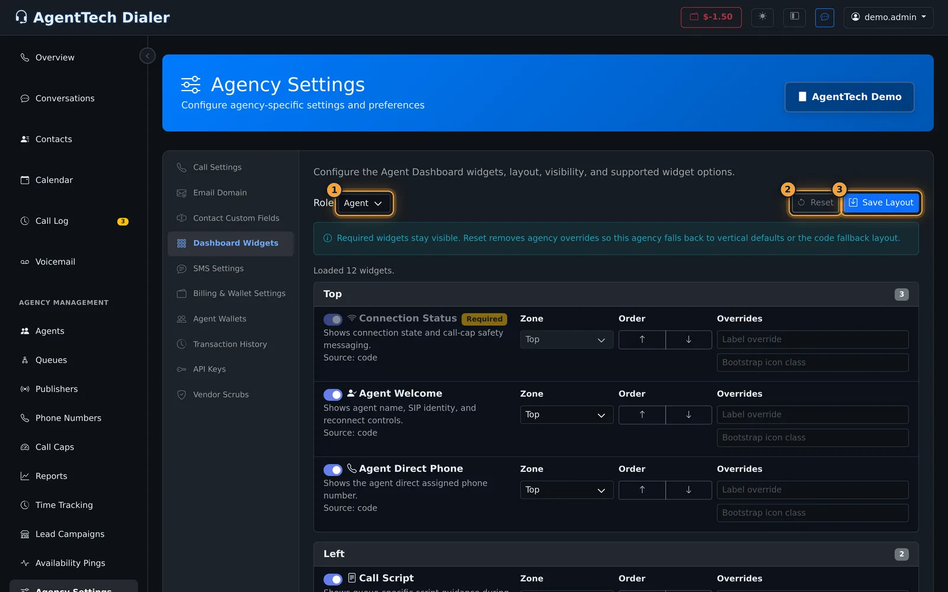Open the Zone dropdown for Agent Welcome
The width and height of the screenshot is (948, 592).
[566, 415]
